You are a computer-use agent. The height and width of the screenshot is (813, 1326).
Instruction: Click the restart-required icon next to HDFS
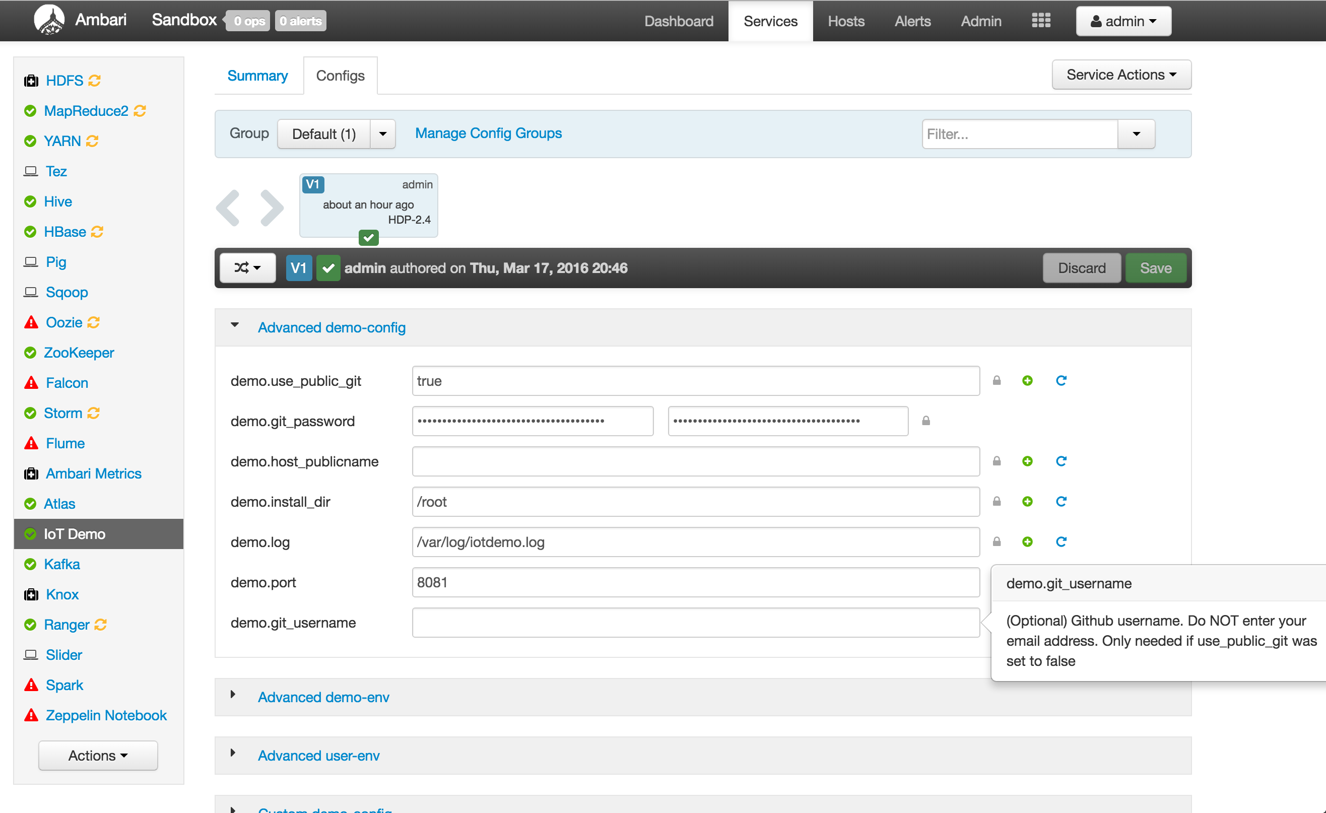point(95,81)
